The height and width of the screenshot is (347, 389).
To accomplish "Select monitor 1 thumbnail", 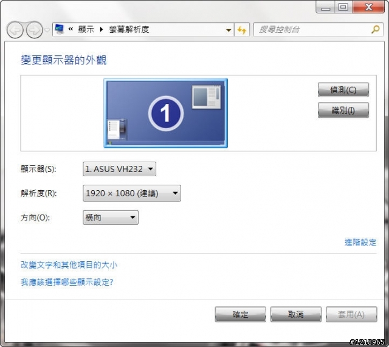I will point(165,113).
